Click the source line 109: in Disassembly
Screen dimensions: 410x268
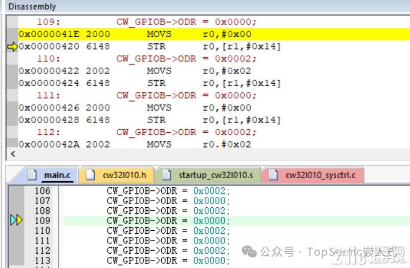point(146,22)
